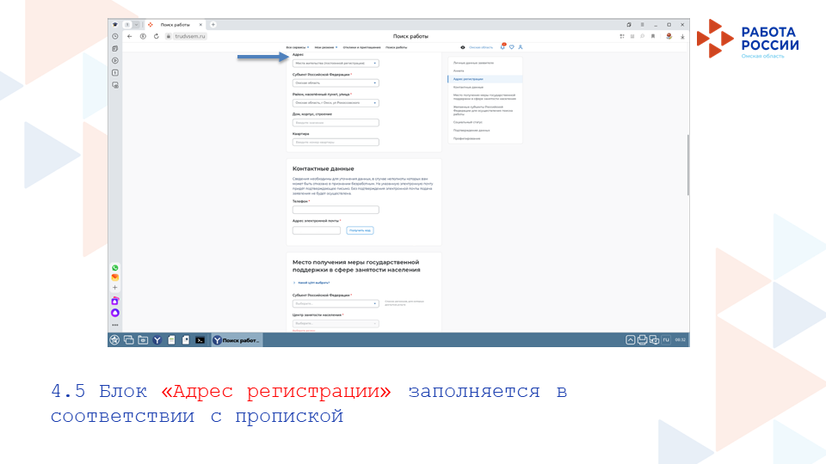Click the browser back arrow
Screen dimensions: 826x464
[130, 36]
